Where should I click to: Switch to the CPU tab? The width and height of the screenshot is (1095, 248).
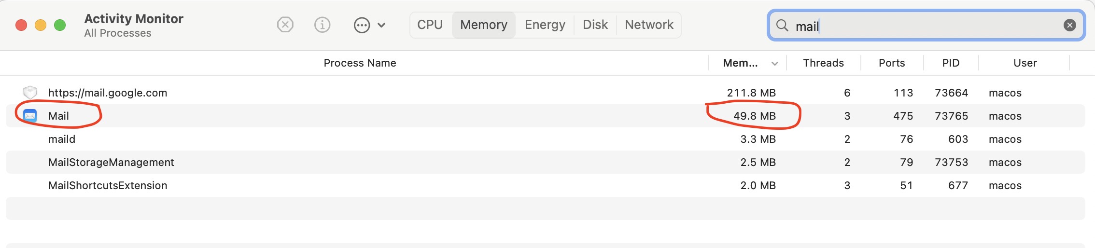(x=430, y=25)
